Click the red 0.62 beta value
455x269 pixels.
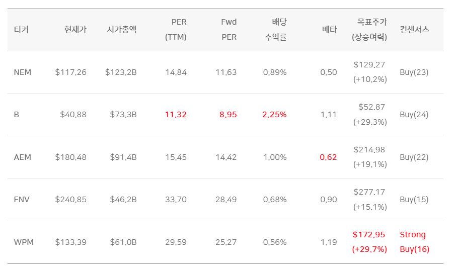click(328, 157)
